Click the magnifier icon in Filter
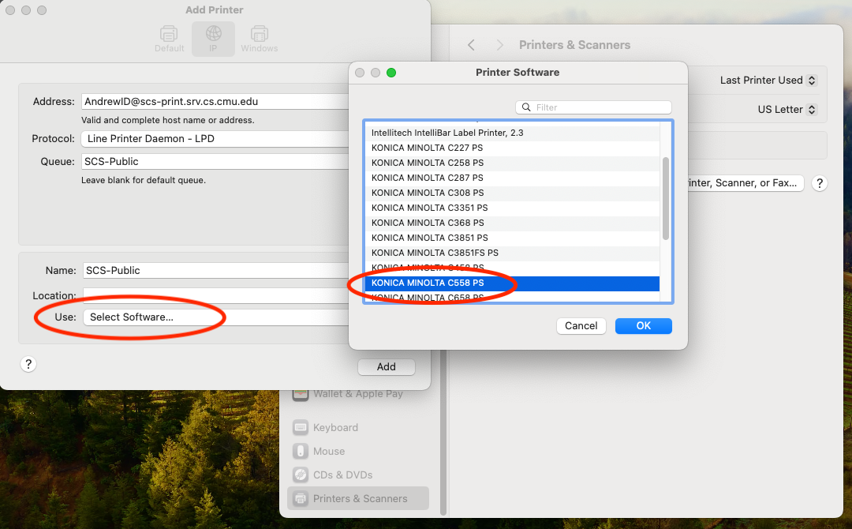The width and height of the screenshot is (852, 529). coord(526,107)
